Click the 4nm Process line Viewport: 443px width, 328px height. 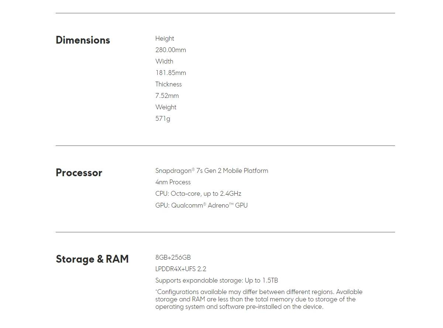[173, 182]
